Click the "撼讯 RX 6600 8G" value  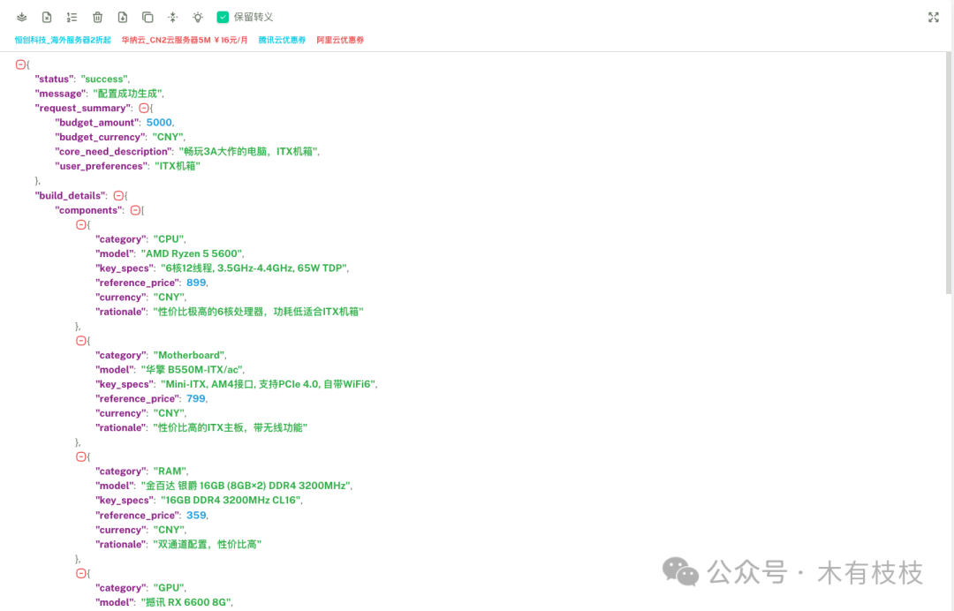pos(186,602)
